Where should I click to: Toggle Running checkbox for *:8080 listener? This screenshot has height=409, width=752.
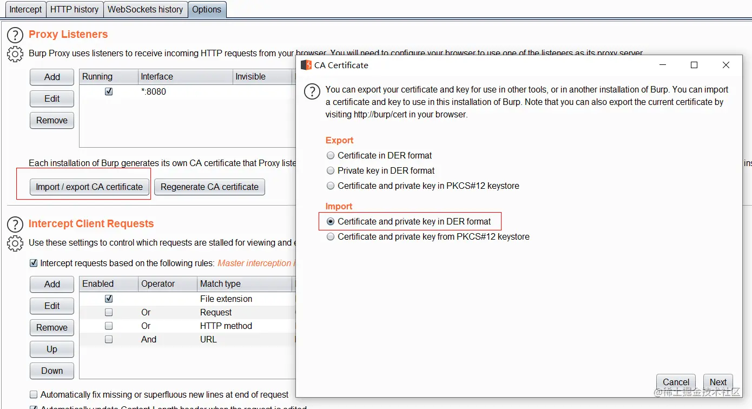tap(109, 91)
